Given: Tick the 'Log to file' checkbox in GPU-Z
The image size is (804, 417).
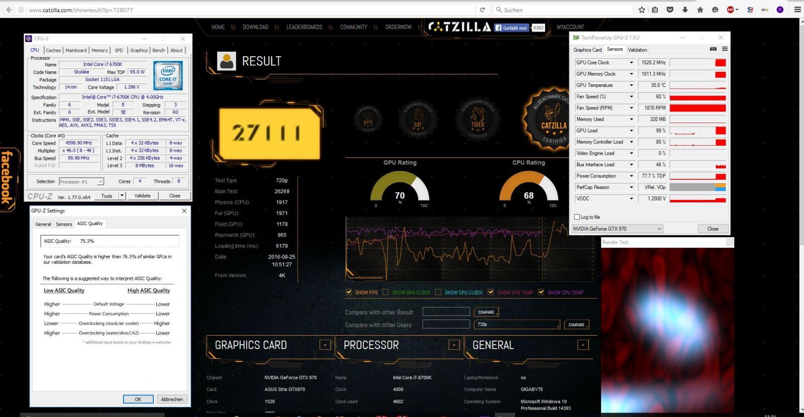Looking at the screenshot, I should pyautogui.click(x=577, y=217).
